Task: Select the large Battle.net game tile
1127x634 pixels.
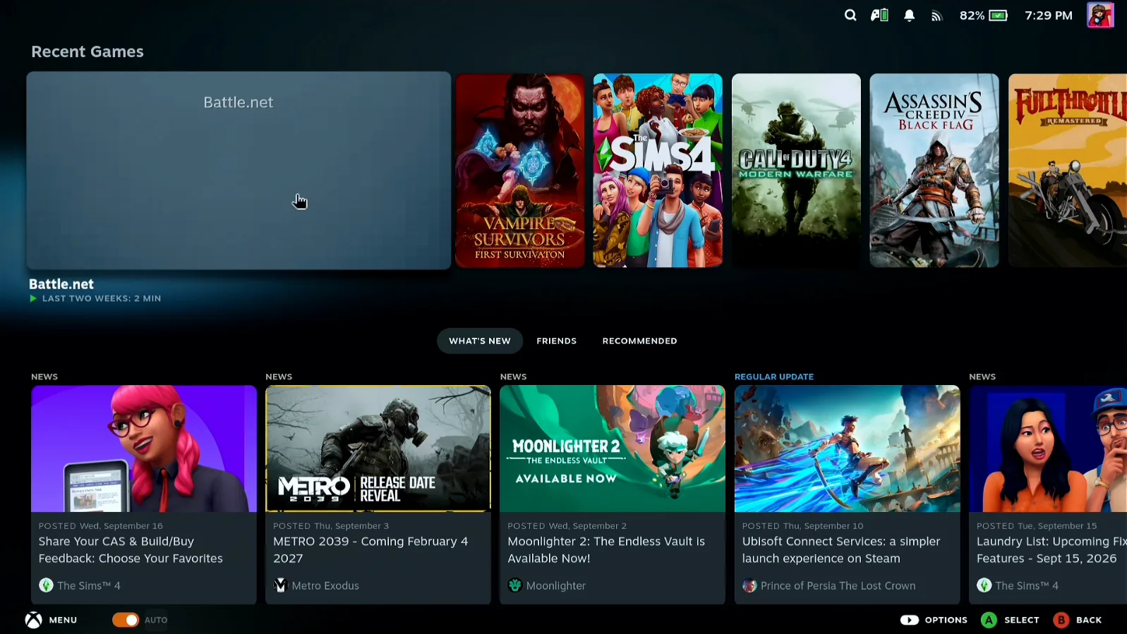Action: (x=239, y=170)
